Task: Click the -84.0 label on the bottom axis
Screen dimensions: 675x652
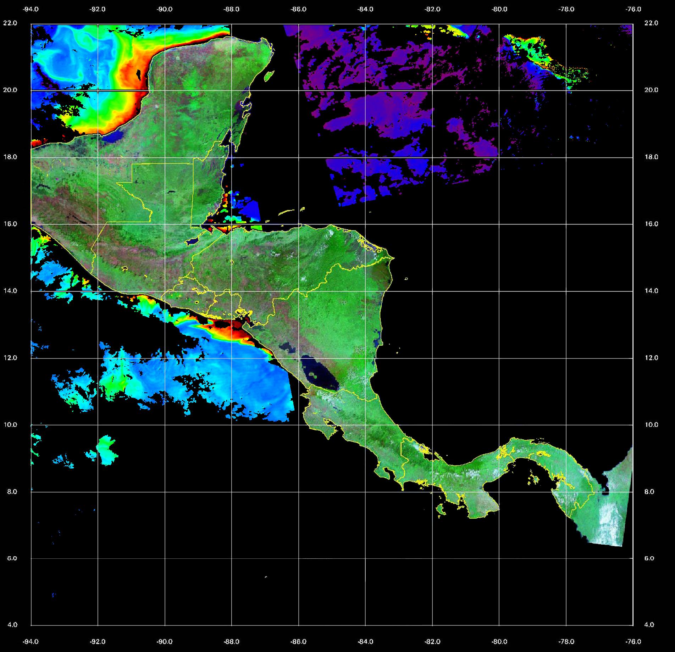Action: 365,641
